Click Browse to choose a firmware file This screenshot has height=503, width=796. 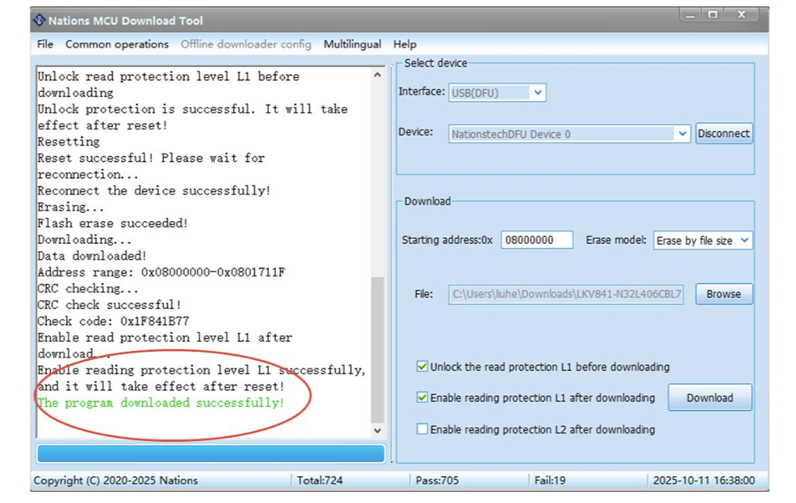pos(724,294)
